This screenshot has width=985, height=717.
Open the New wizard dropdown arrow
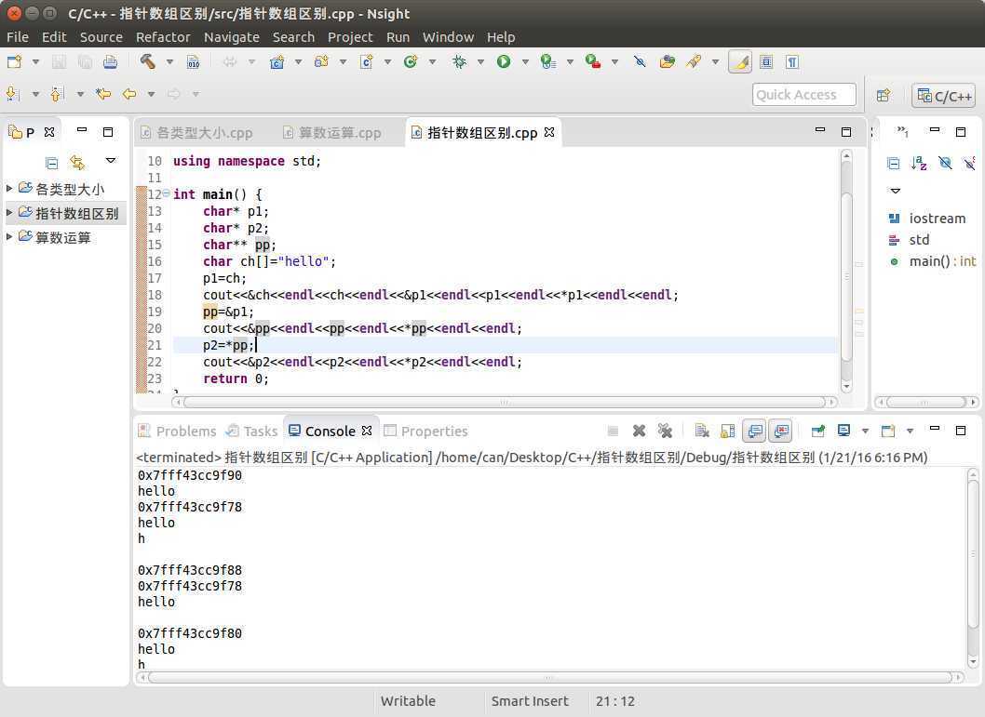click(x=35, y=61)
